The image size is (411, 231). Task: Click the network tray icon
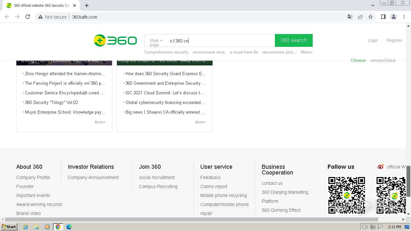tap(373, 227)
